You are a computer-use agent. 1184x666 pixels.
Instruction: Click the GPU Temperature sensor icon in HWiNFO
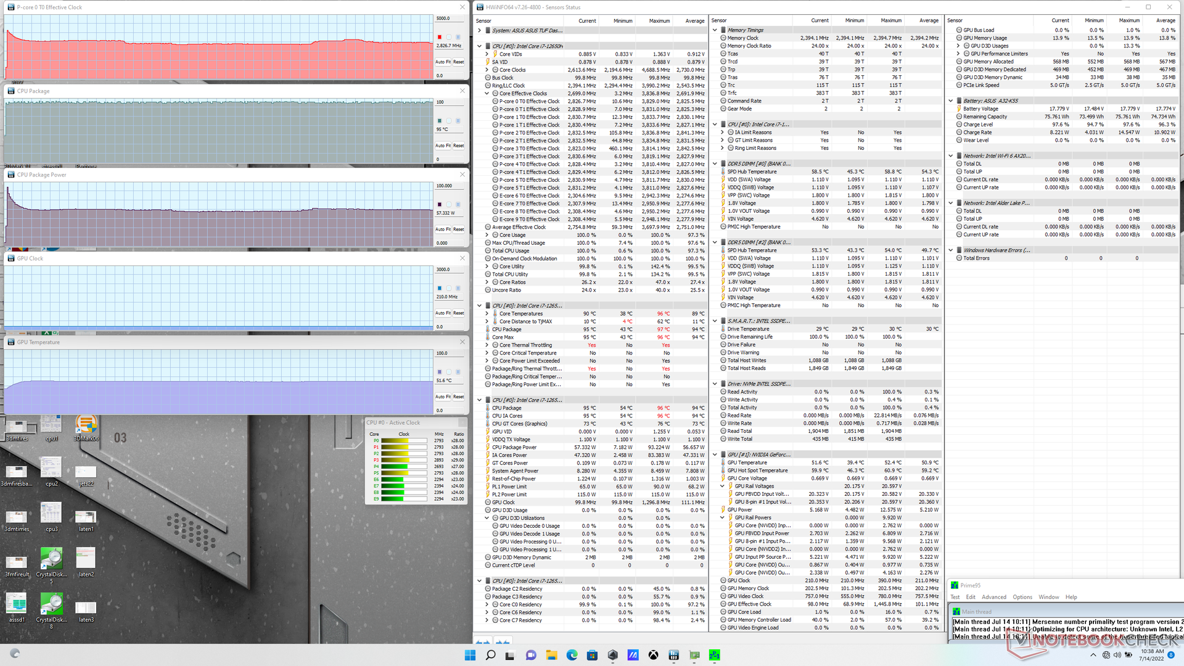(x=723, y=462)
